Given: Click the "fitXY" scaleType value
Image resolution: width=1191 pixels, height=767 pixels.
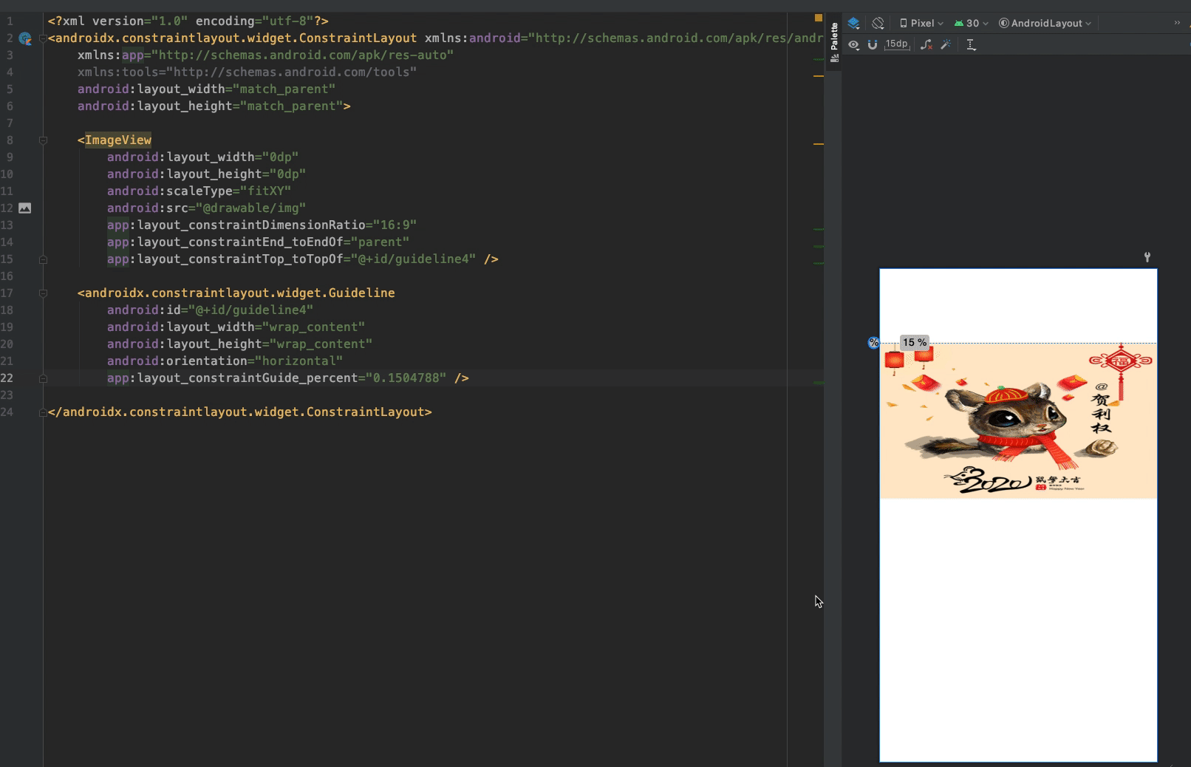Looking at the screenshot, I should point(265,191).
